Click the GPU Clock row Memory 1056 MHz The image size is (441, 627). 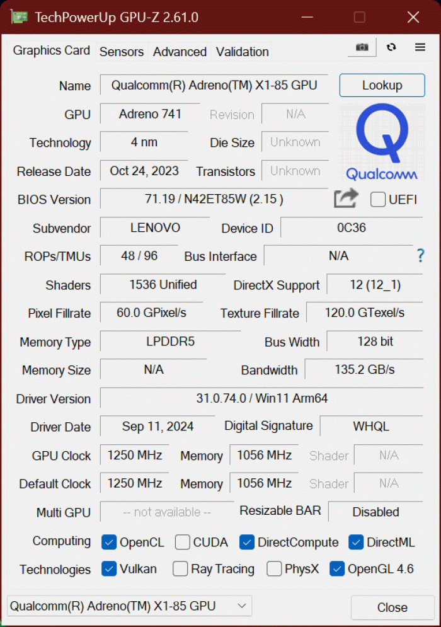click(x=264, y=455)
